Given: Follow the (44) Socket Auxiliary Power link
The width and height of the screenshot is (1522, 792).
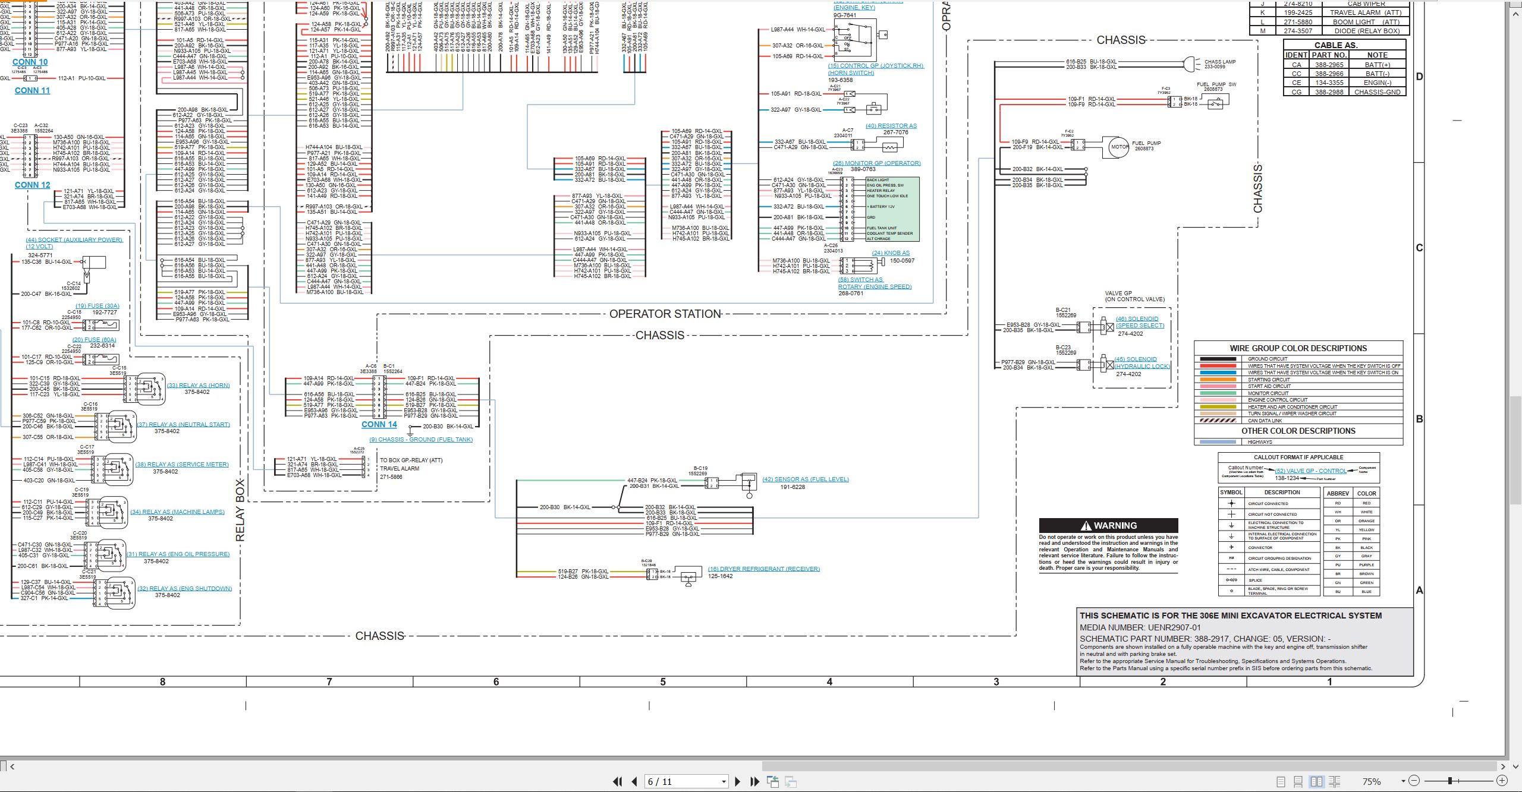Looking at the screenshot, I should [74, 243].
